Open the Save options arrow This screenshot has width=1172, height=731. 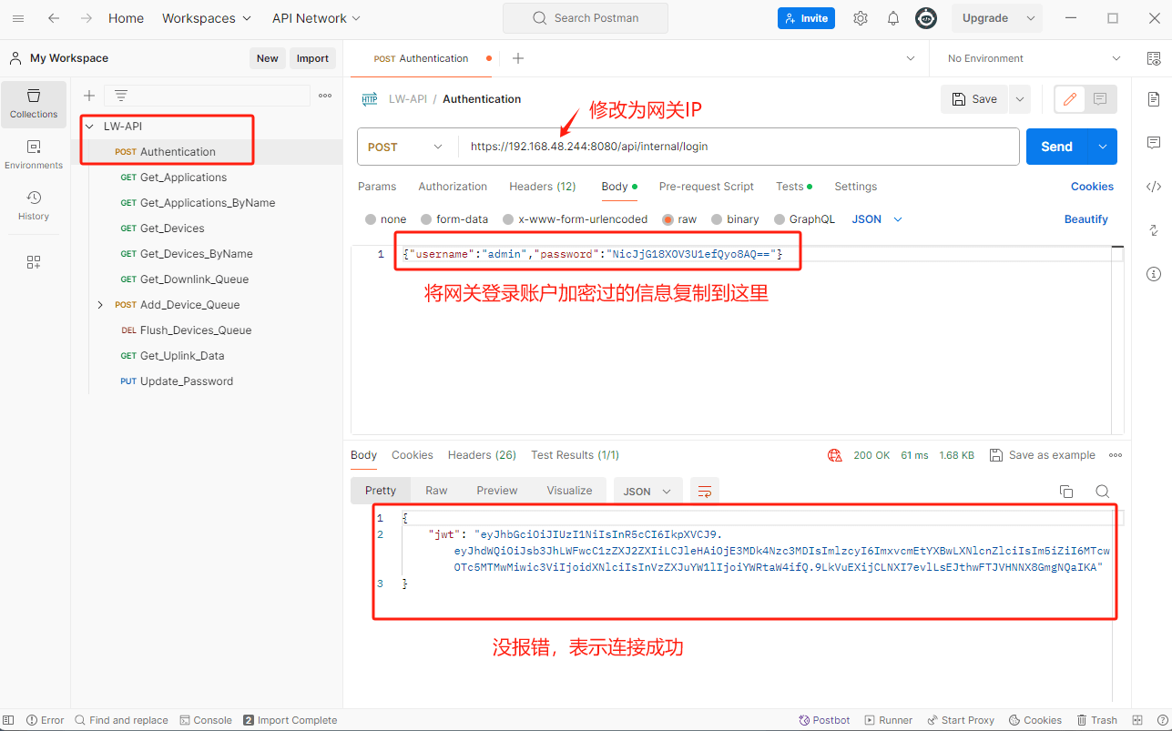pos(1019,99)
